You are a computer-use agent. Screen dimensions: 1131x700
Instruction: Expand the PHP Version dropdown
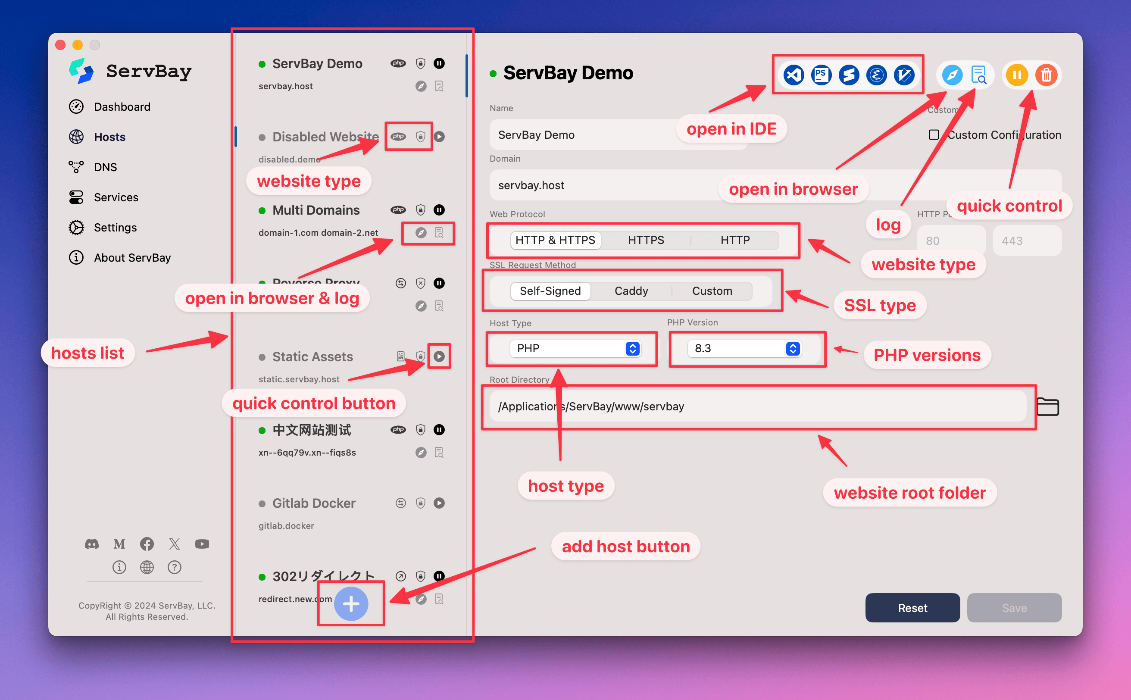click(792, 349)
